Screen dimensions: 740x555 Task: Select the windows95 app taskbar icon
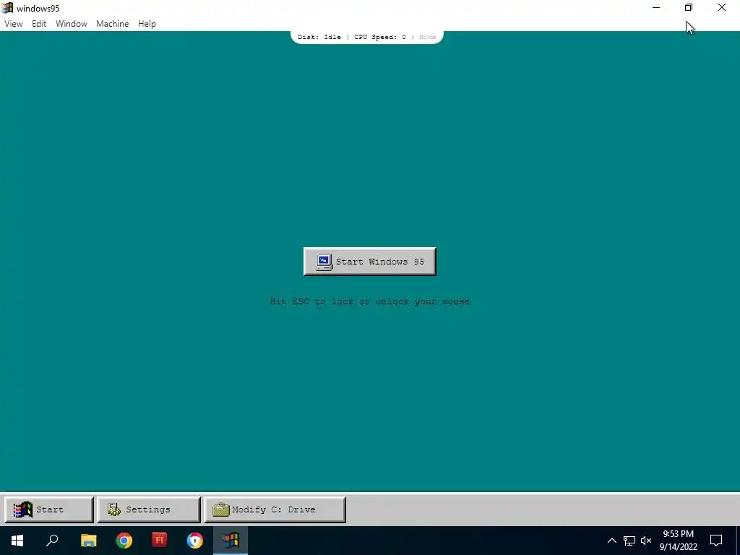231,541
